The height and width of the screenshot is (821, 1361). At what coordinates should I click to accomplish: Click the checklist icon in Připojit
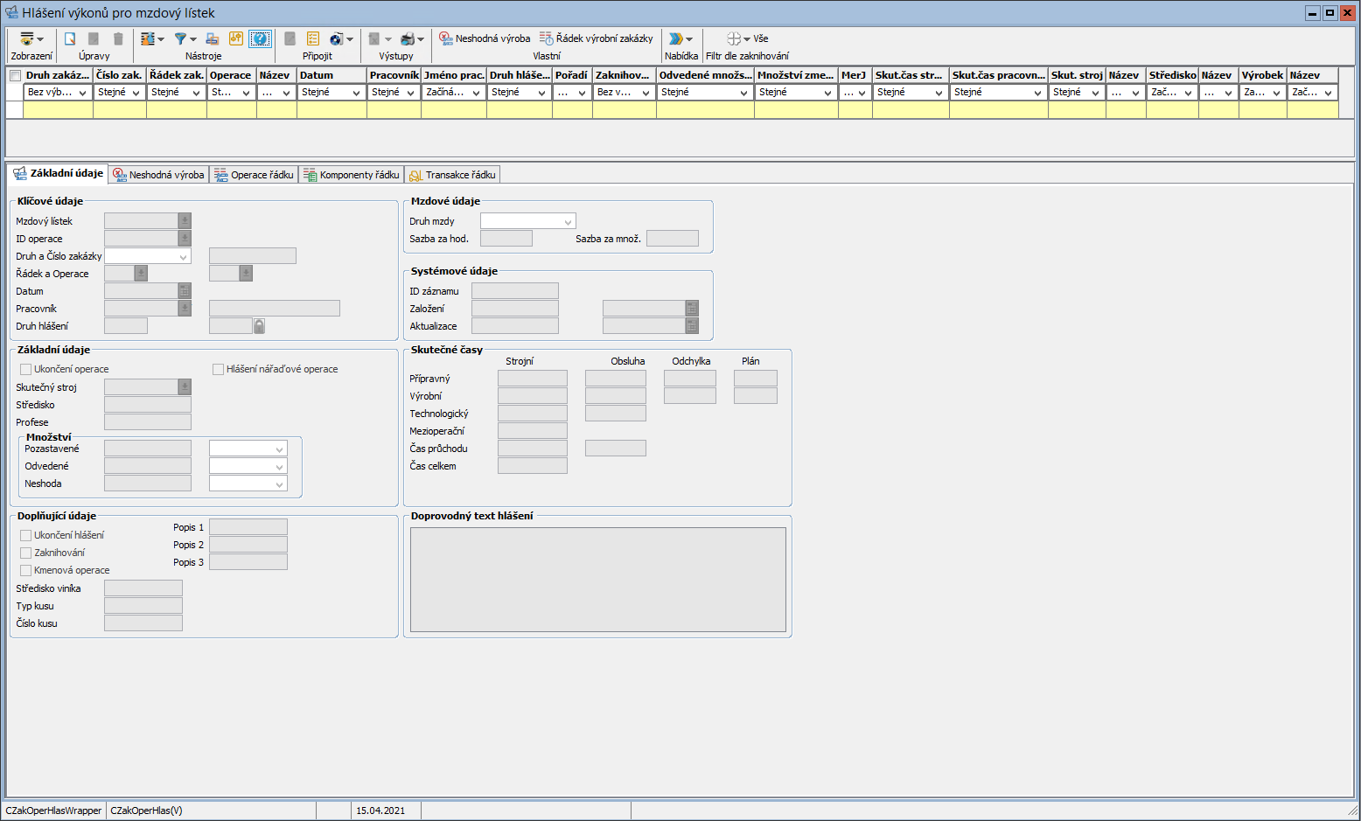click(313, 39)
